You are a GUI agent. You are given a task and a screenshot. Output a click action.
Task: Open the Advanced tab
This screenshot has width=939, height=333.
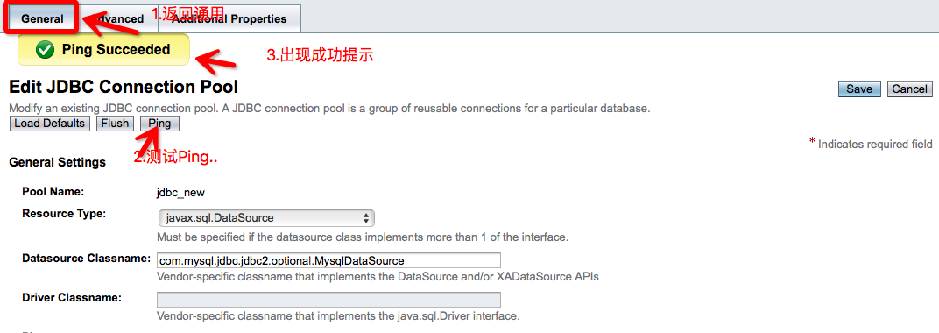[x=118, y=18]
